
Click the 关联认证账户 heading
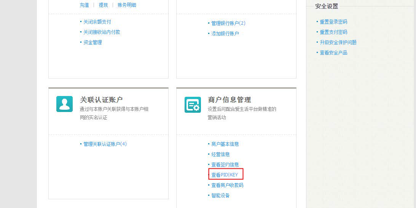101,100
